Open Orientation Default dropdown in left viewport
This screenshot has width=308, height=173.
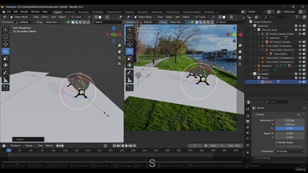click(25, 22)
